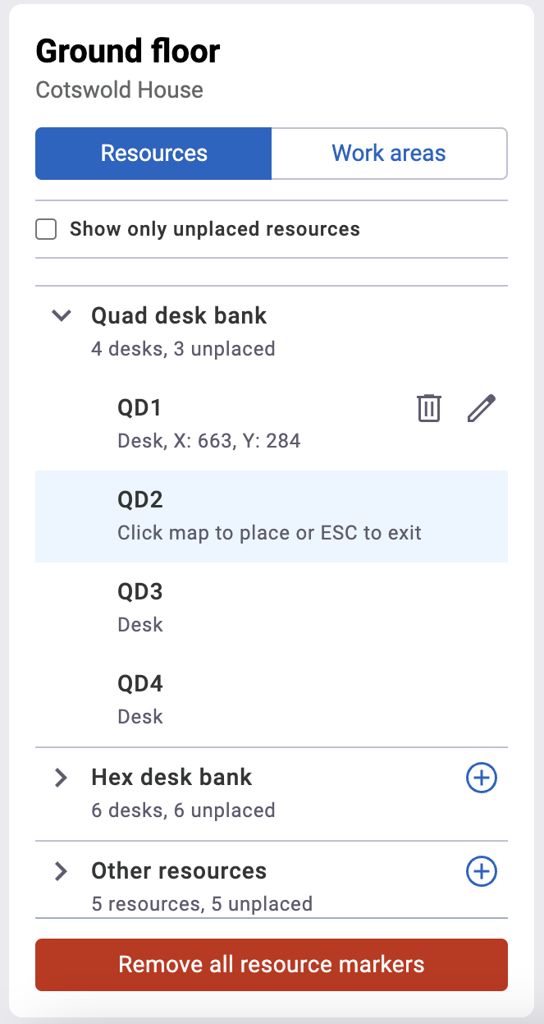
Task: Select the QD1 desk row
Action: coord(272,424)
